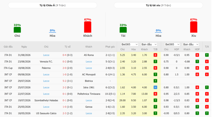
Task: Click the T/B green T badge in US Sassuolo Calcio row
Action: click(155, 113)
